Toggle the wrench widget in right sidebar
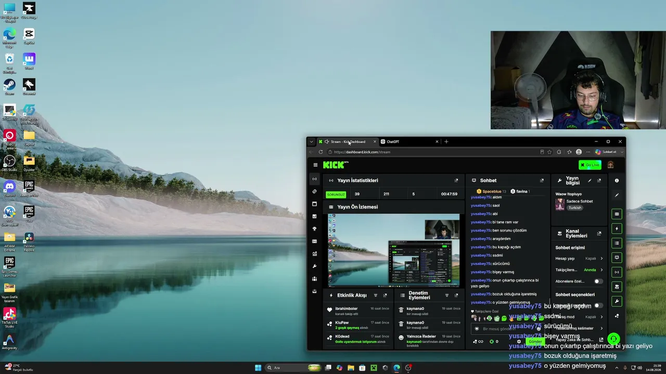Viewport: 666px width, 374px height. coord(617,301)
